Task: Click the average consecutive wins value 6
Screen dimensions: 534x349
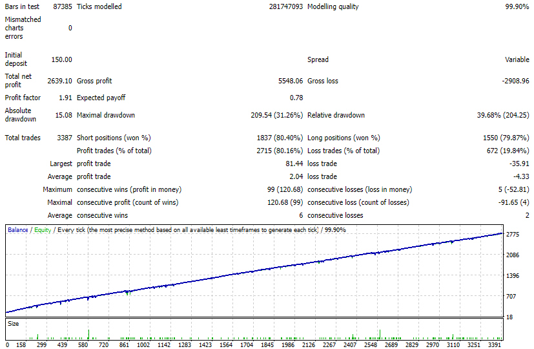Action: coord(301,215)
